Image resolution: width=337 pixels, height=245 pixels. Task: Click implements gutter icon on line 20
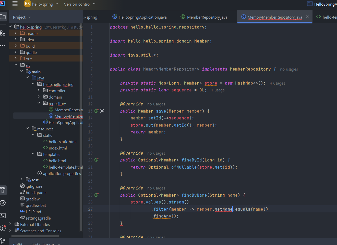97,160
